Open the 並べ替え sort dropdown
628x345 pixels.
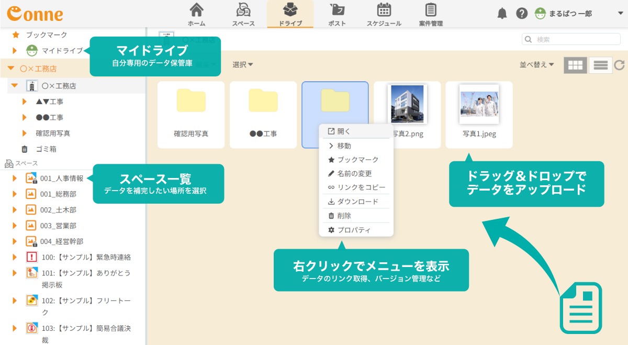pos(536,64)
